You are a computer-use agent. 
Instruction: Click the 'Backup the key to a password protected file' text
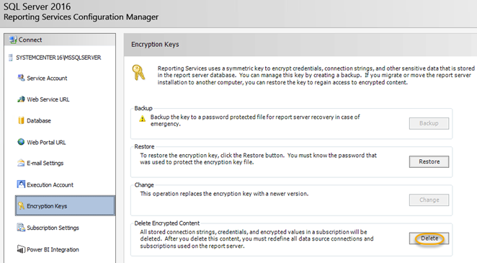click(x=255, y=120)
